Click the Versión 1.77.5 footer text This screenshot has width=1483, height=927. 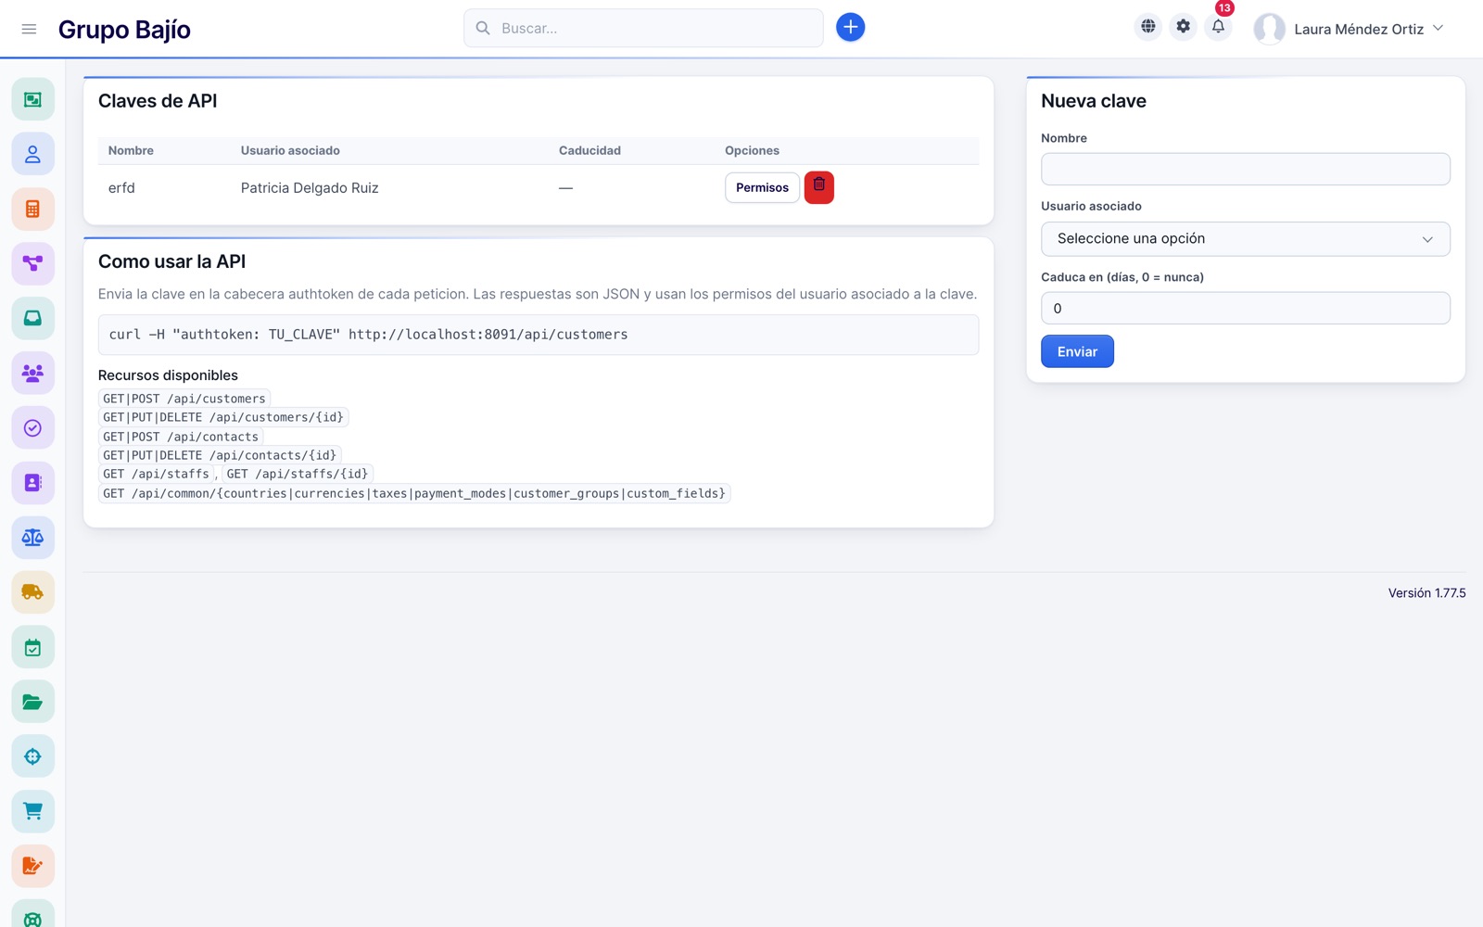1426,593
